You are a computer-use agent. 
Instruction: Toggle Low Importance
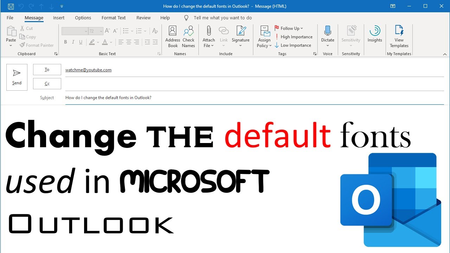[293, 45]
